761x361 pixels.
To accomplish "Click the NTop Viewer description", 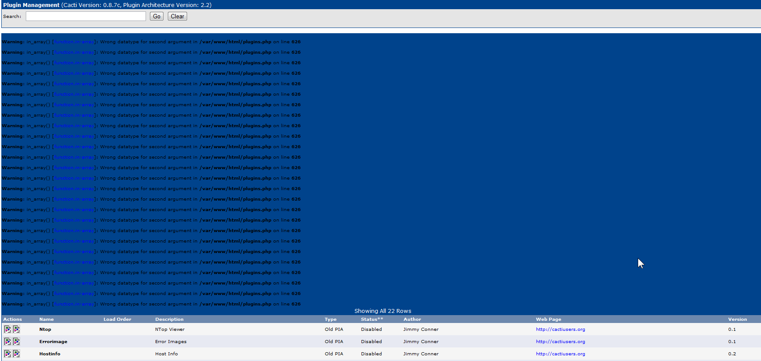I will pyautogui.click(x=170, y=330).
